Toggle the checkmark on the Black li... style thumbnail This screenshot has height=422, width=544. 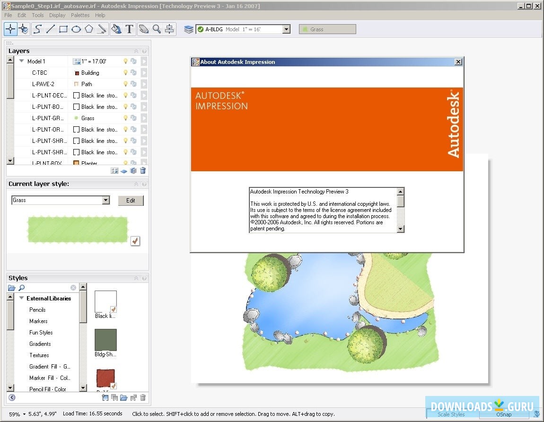coord(113,309)
